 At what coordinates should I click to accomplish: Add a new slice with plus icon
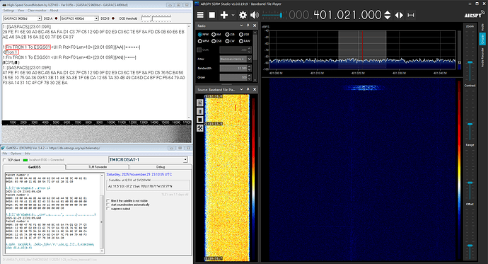point(224,15)
